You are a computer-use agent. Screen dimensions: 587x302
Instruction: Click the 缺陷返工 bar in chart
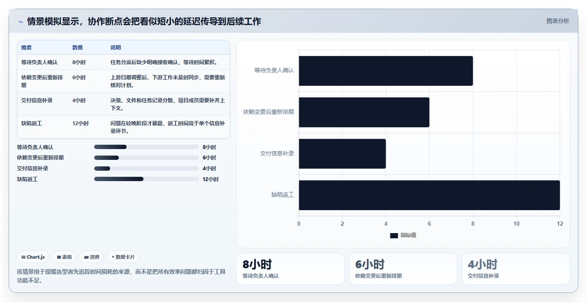pyautogui.click(x=429, y=195)
